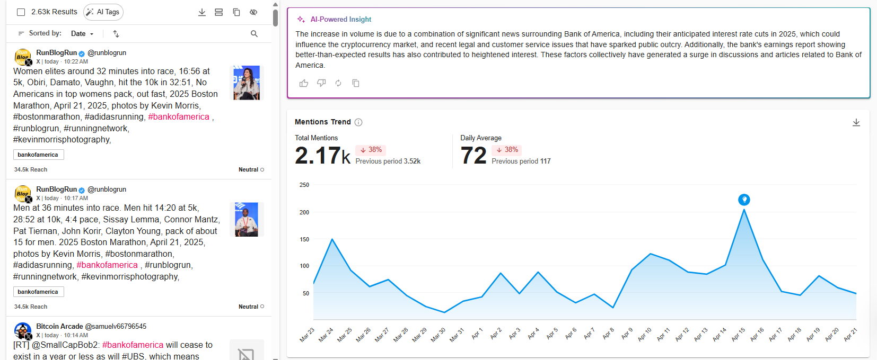877x360 pixels.
Task: Open the AI Tags button
Action: coord(103,12)
